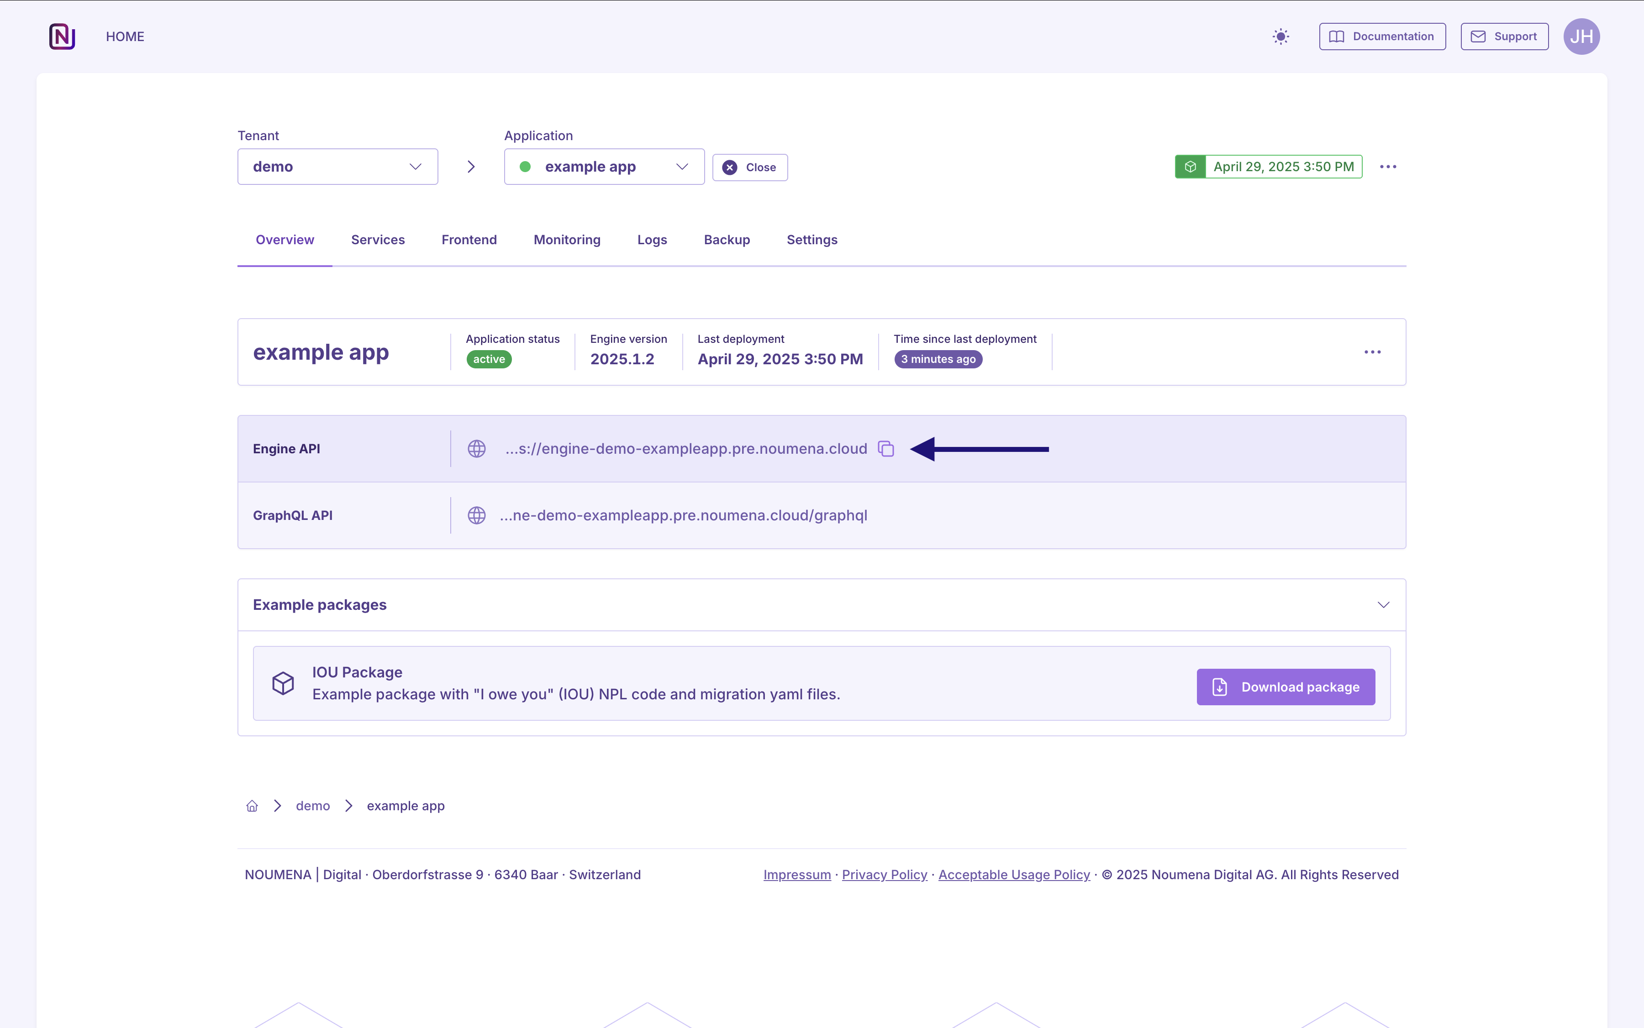Screen dimensions: 1644x1028
Task: Open the JH user avatar menu
Action: (1581, 37)
